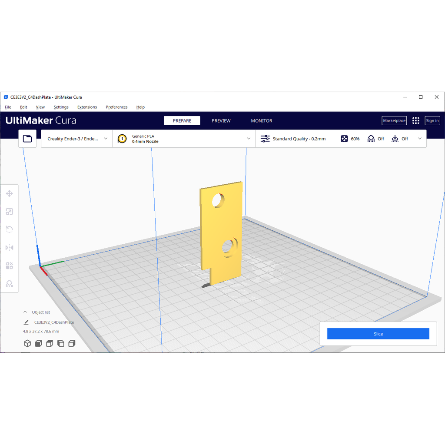Select the Rotate tool in left toolbar
Image resolution: width=445 pixels, height=445 pixels.
[10, 229]
